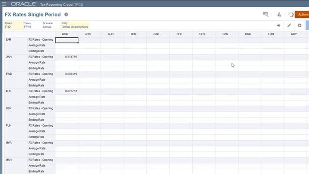Click the loading spinner icon
The height and width of the screenshot is (174, 309).
pyautogui.click(x=291, y=14)
